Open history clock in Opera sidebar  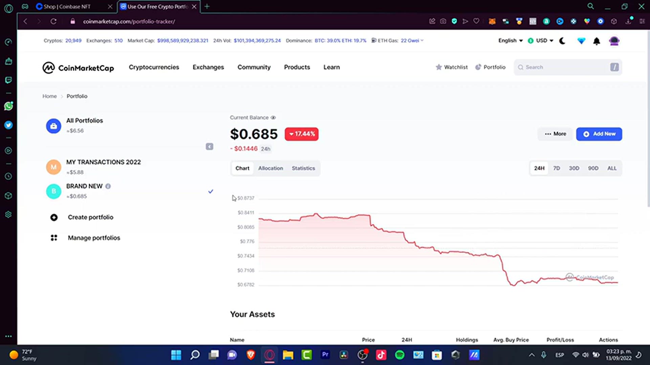(x=8, y=176)
